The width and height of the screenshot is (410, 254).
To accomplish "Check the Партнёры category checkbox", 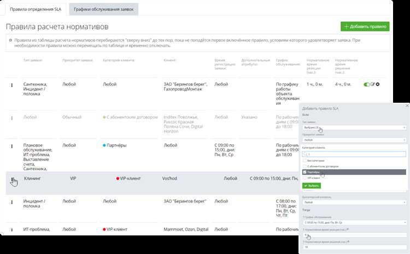I will pos(304,172).
